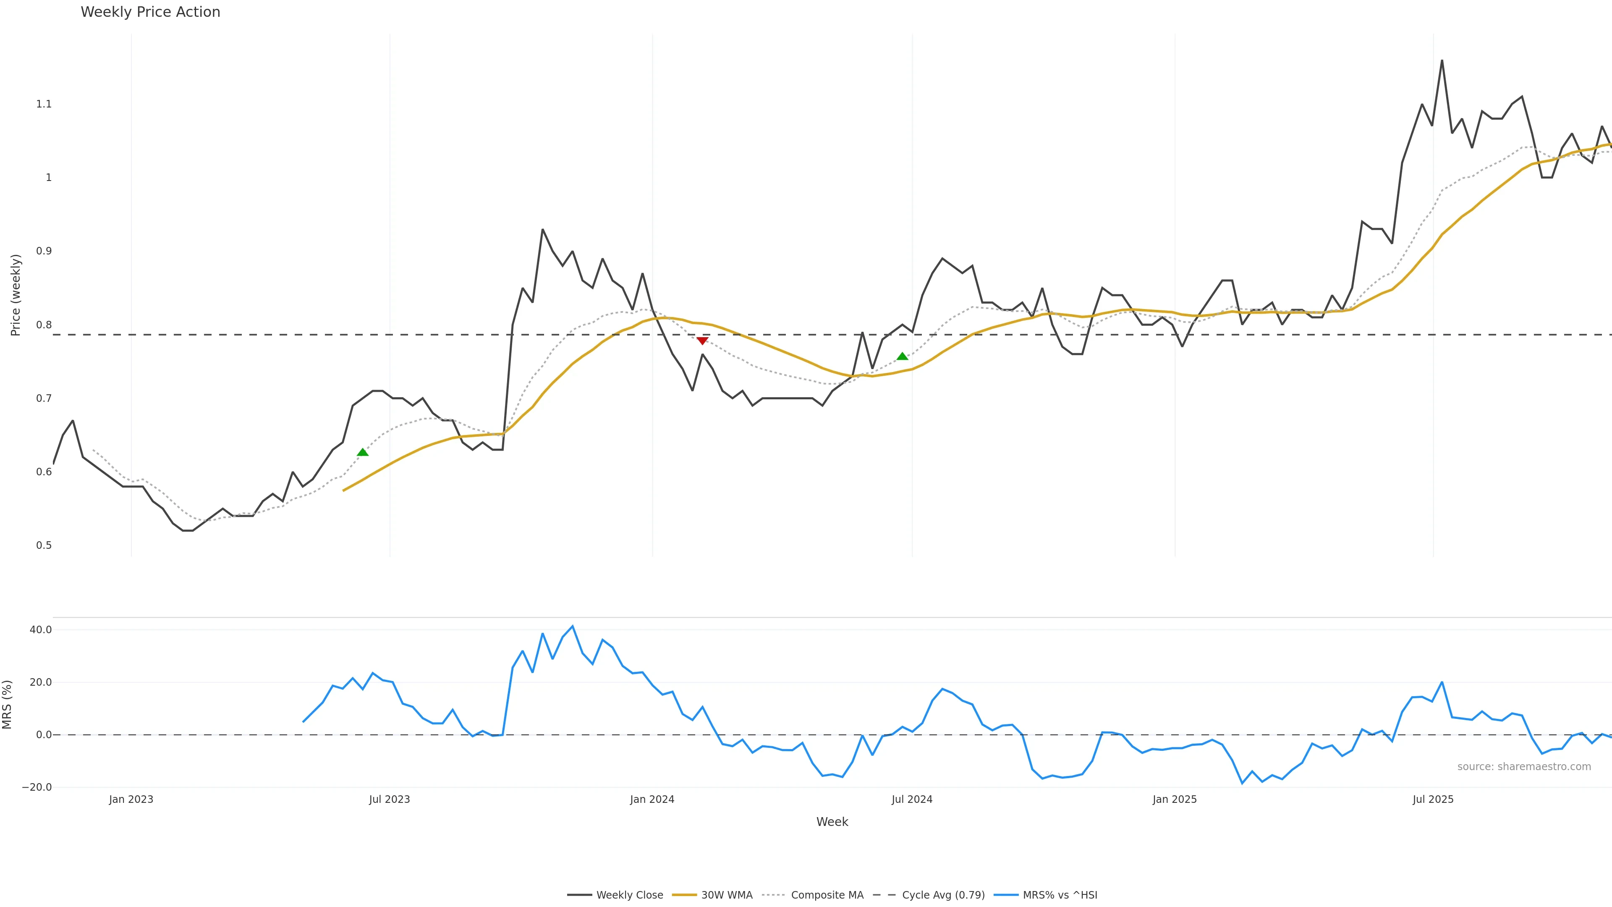The height and width of the screenshot is (907, 1612).
Task: Click the dashed Cycle Avg legend line swatch
Action: 885,895
